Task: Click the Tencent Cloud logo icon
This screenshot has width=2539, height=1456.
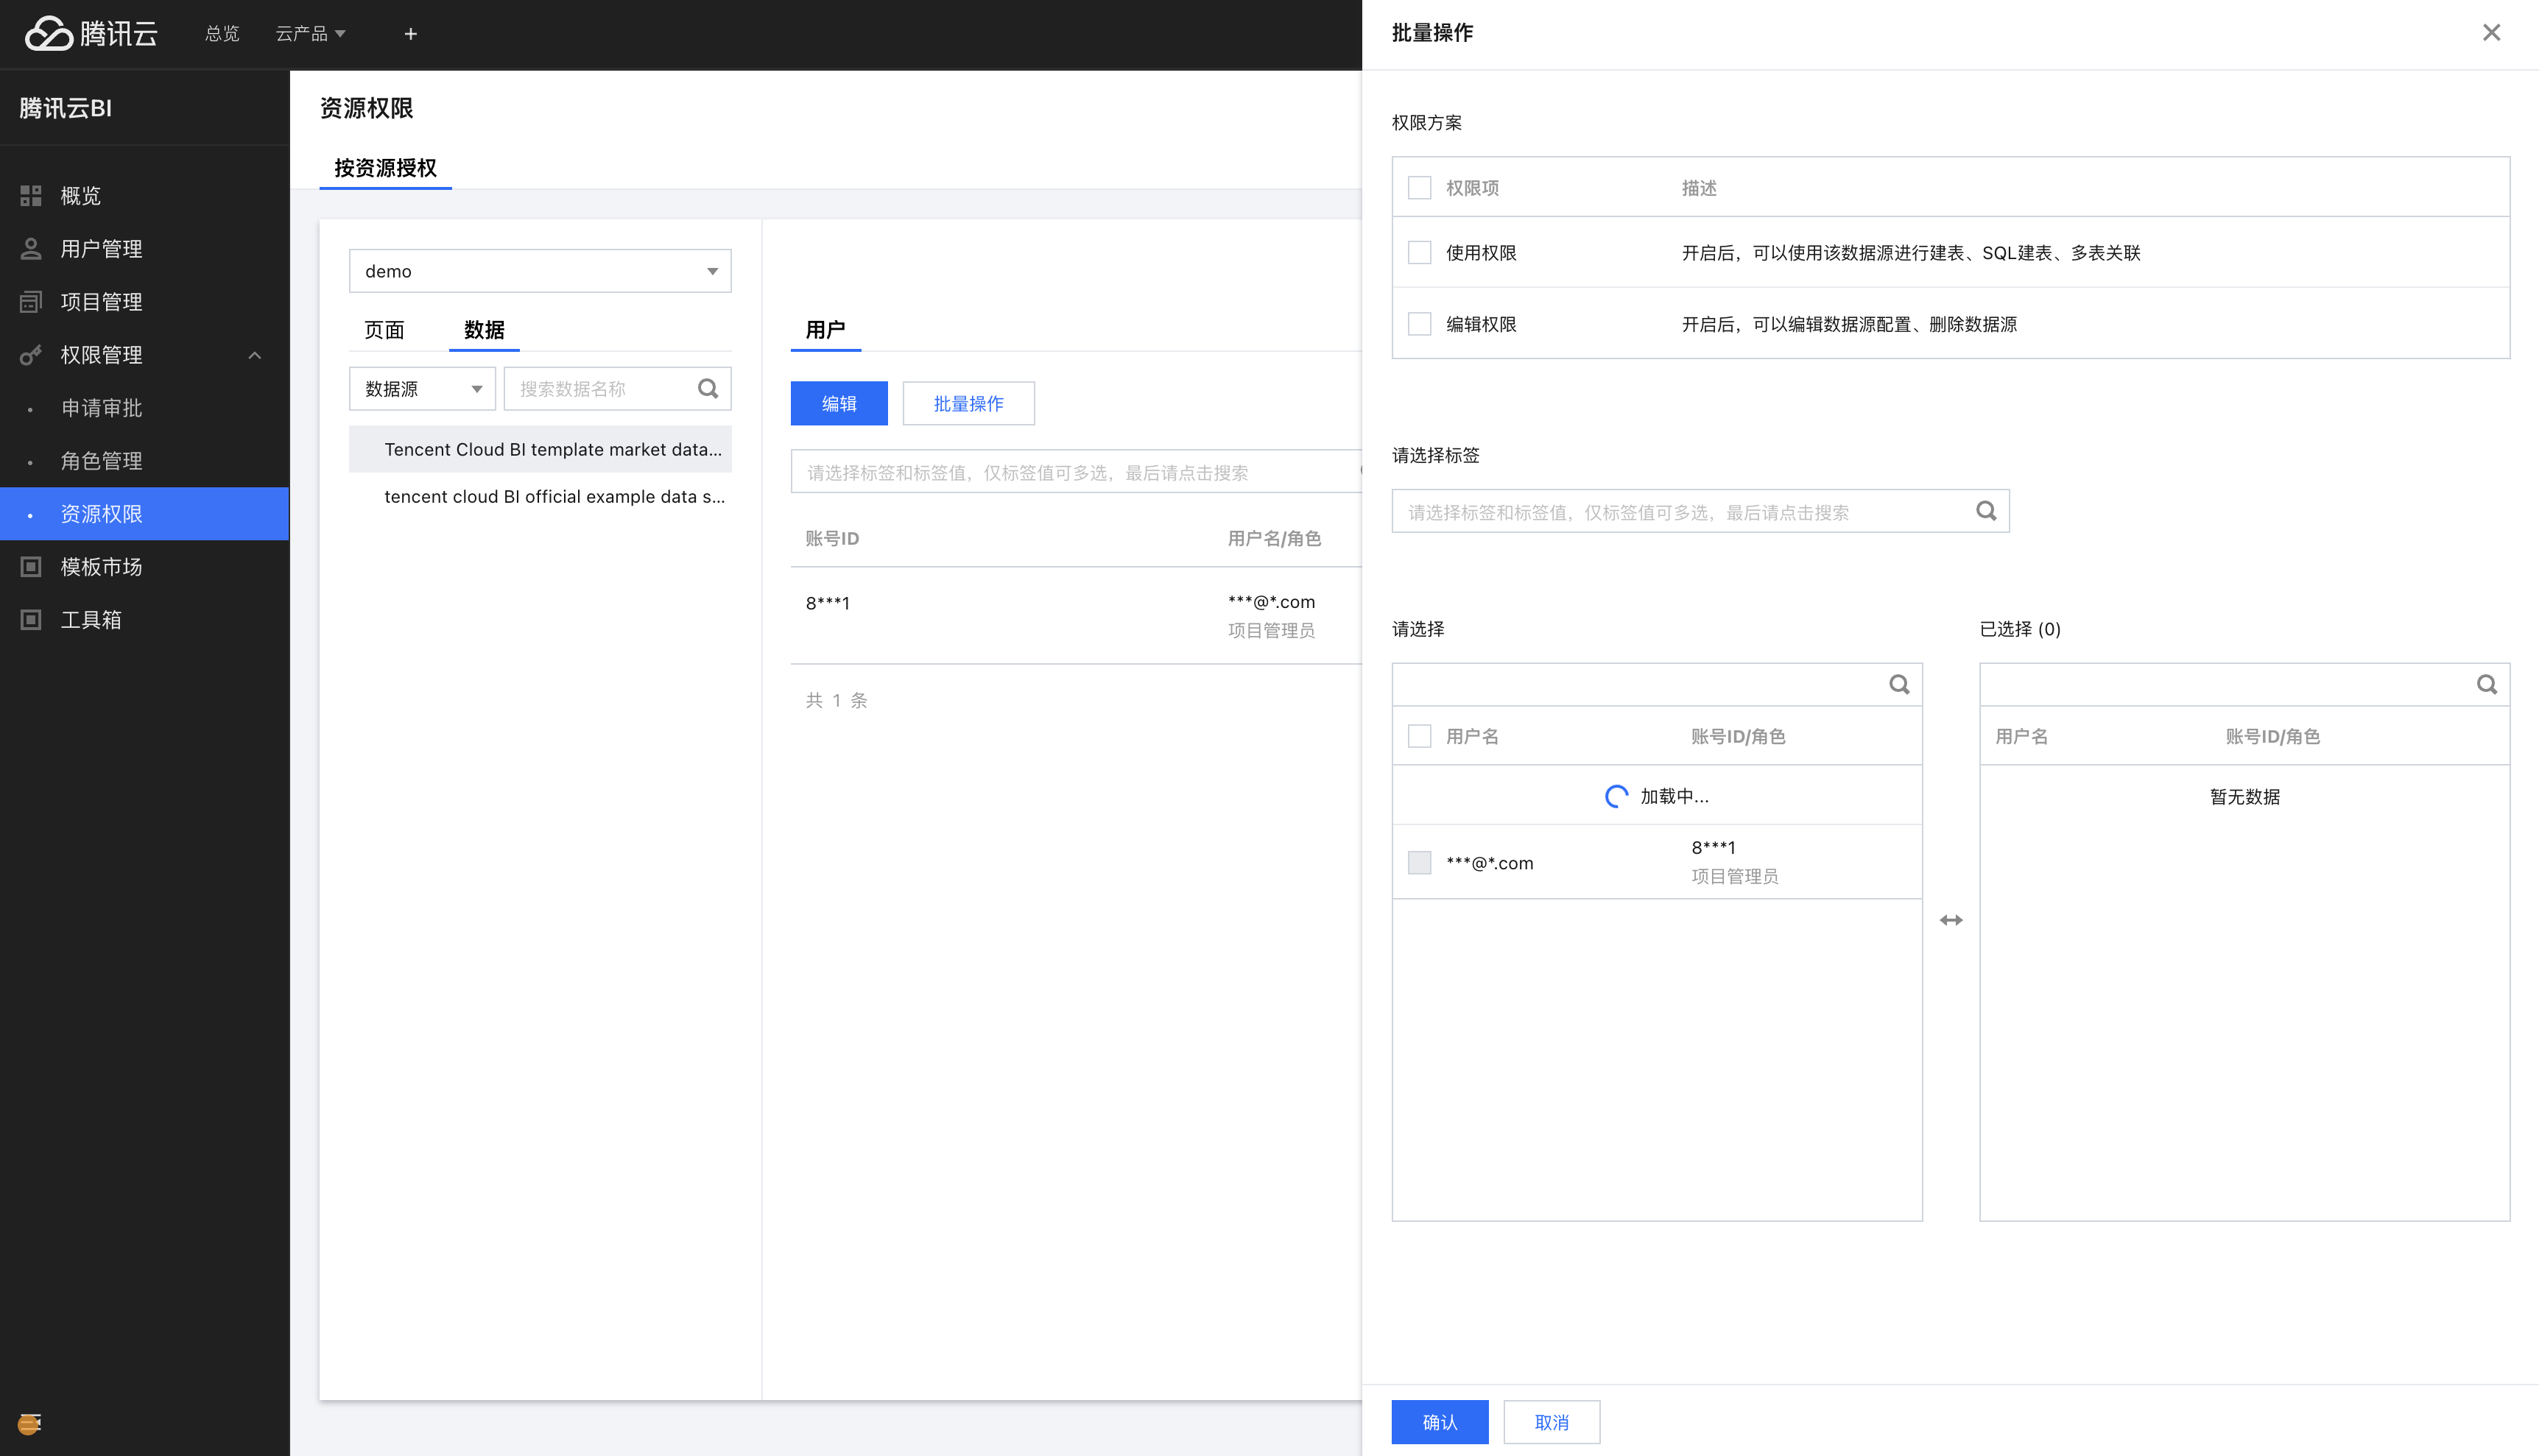Action: [x=49, y=34]
